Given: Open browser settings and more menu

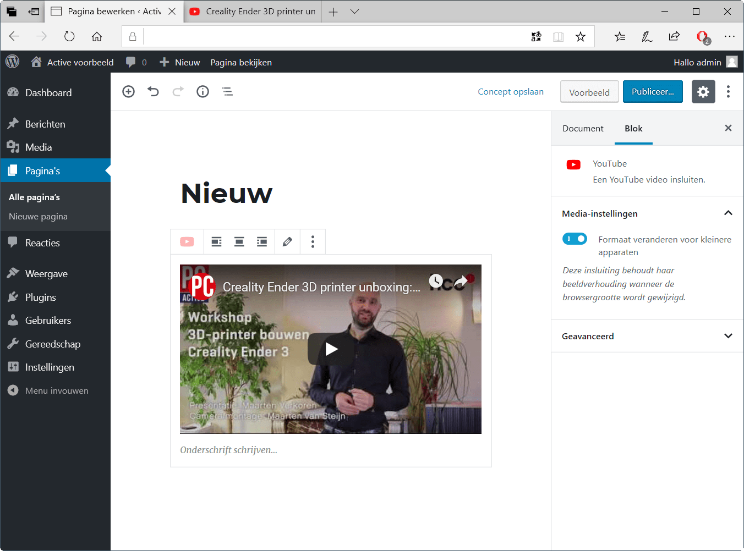Looking at the screenshot, I should [730, 36].
